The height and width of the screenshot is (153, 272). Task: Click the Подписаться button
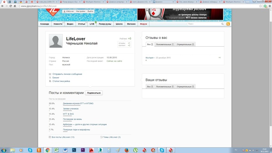[94, 93]
